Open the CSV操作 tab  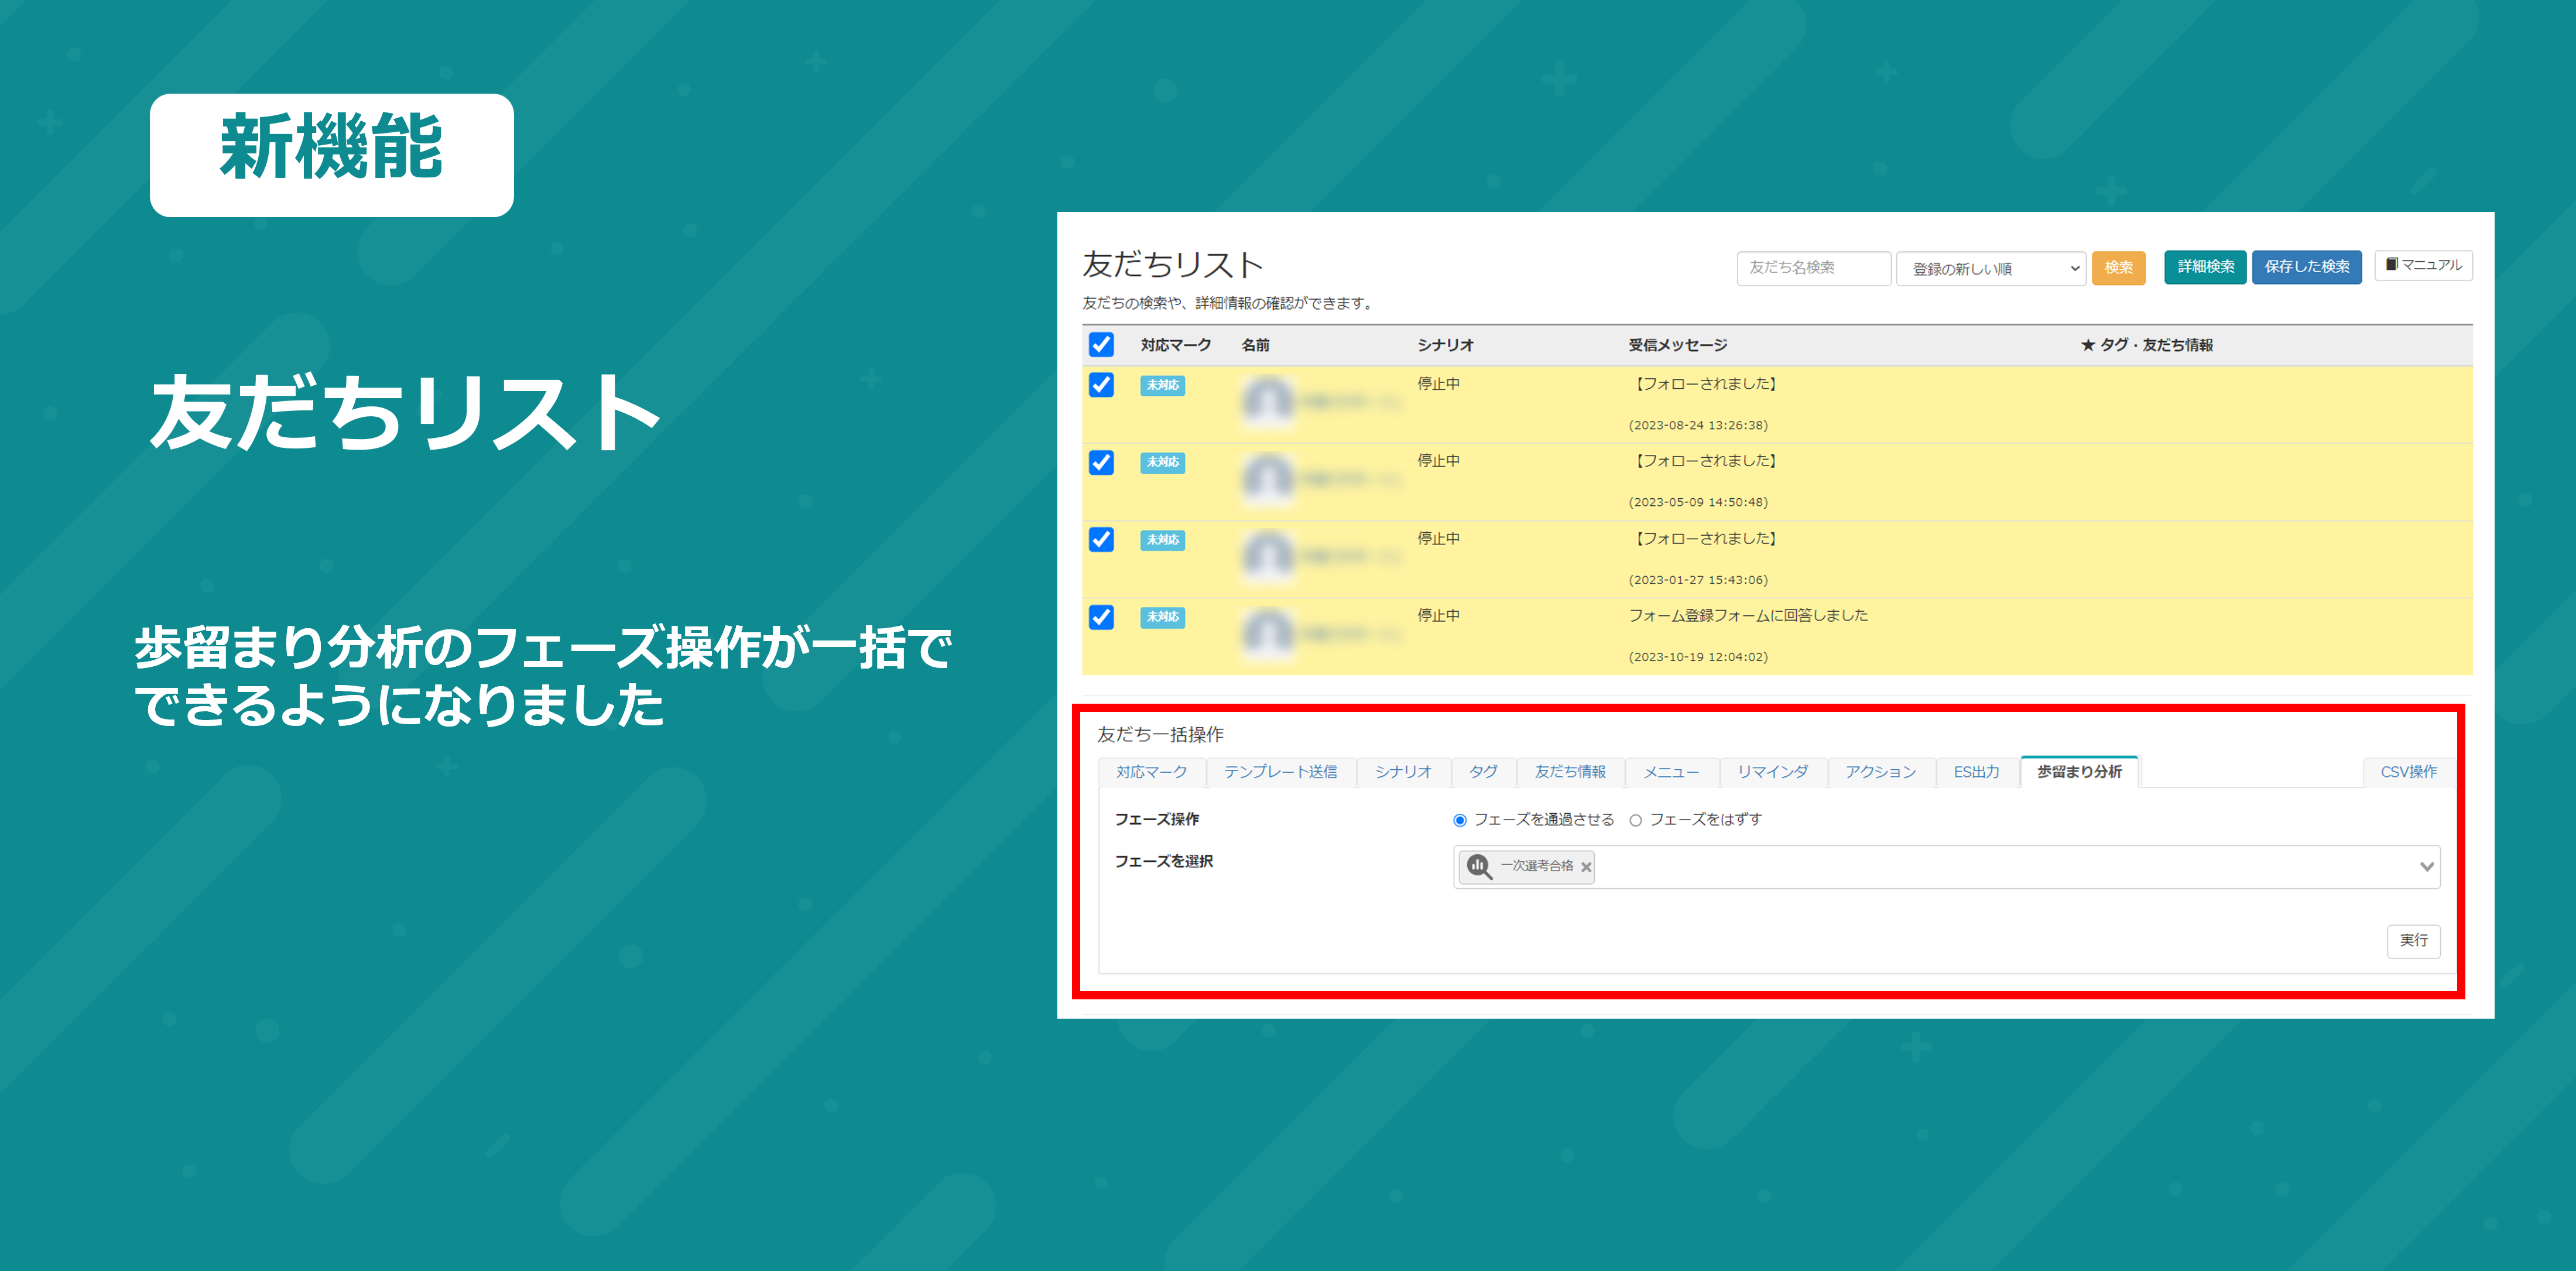(x=2408, y=772)
